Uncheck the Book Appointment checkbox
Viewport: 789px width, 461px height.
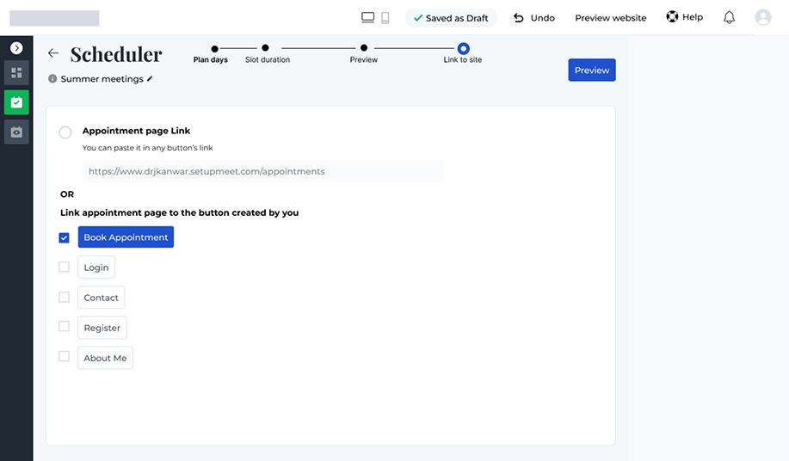(x=65, y=237)
